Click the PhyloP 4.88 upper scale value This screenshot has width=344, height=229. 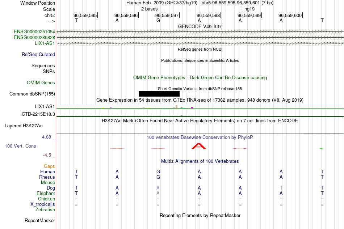tap(46, 137)
